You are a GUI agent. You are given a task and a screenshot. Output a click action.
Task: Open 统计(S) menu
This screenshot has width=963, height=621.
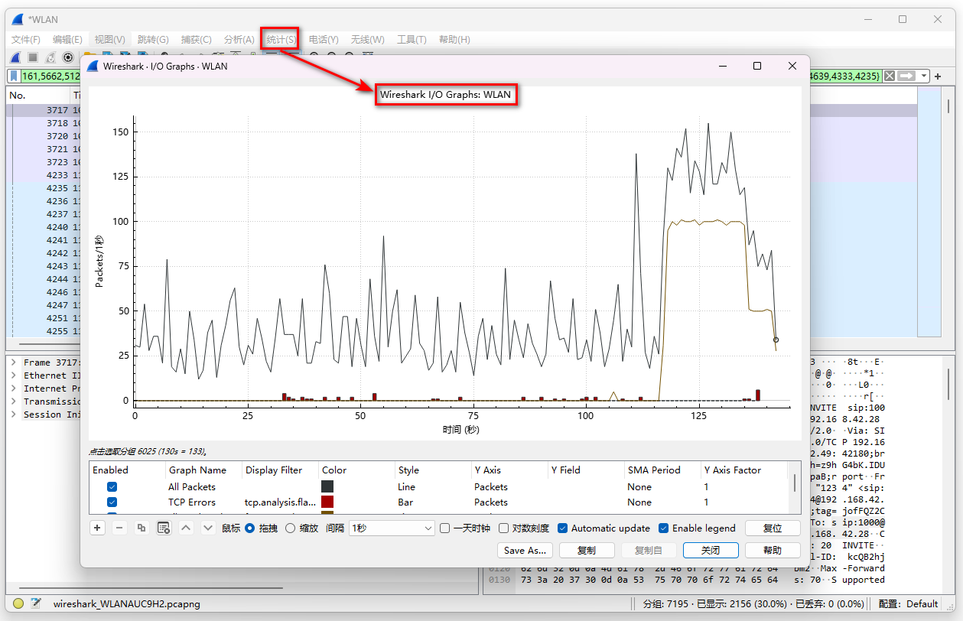click(x=281, y=40)
